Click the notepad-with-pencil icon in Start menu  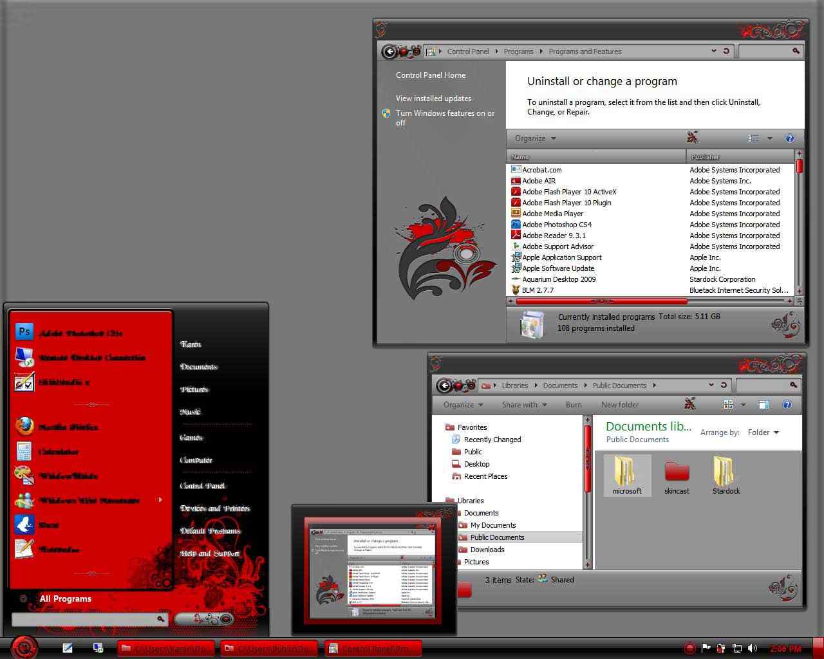coord(24,549)
